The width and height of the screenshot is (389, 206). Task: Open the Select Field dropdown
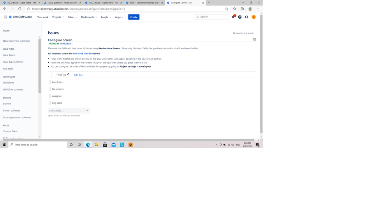(69, 110)
